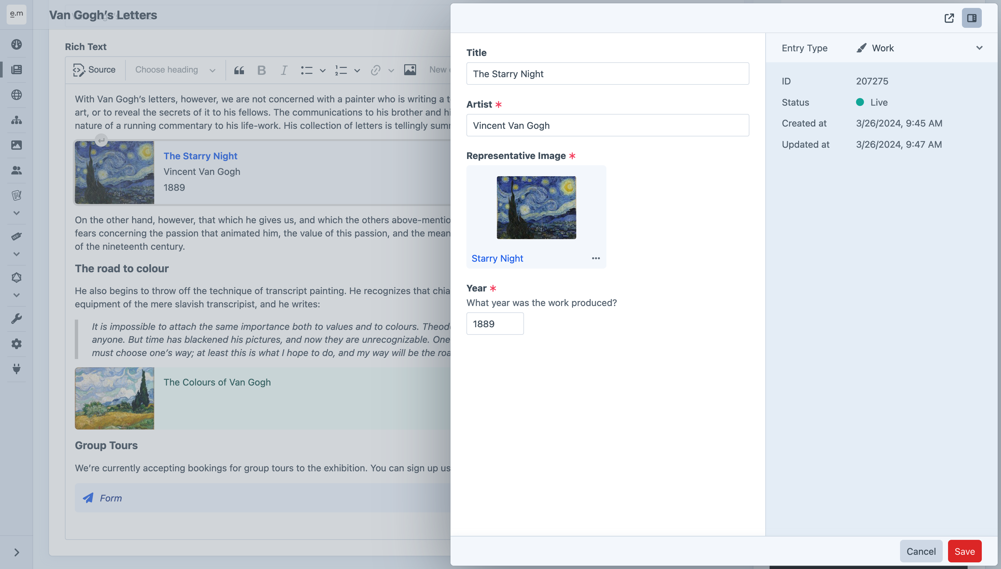
Task: Click the insert image toolbar icon
Action: 410,70
